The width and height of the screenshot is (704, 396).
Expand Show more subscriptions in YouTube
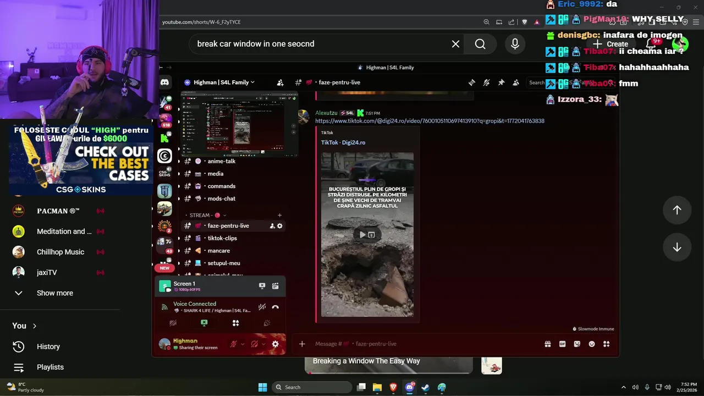pyautogui.click(x=55, y=293)
